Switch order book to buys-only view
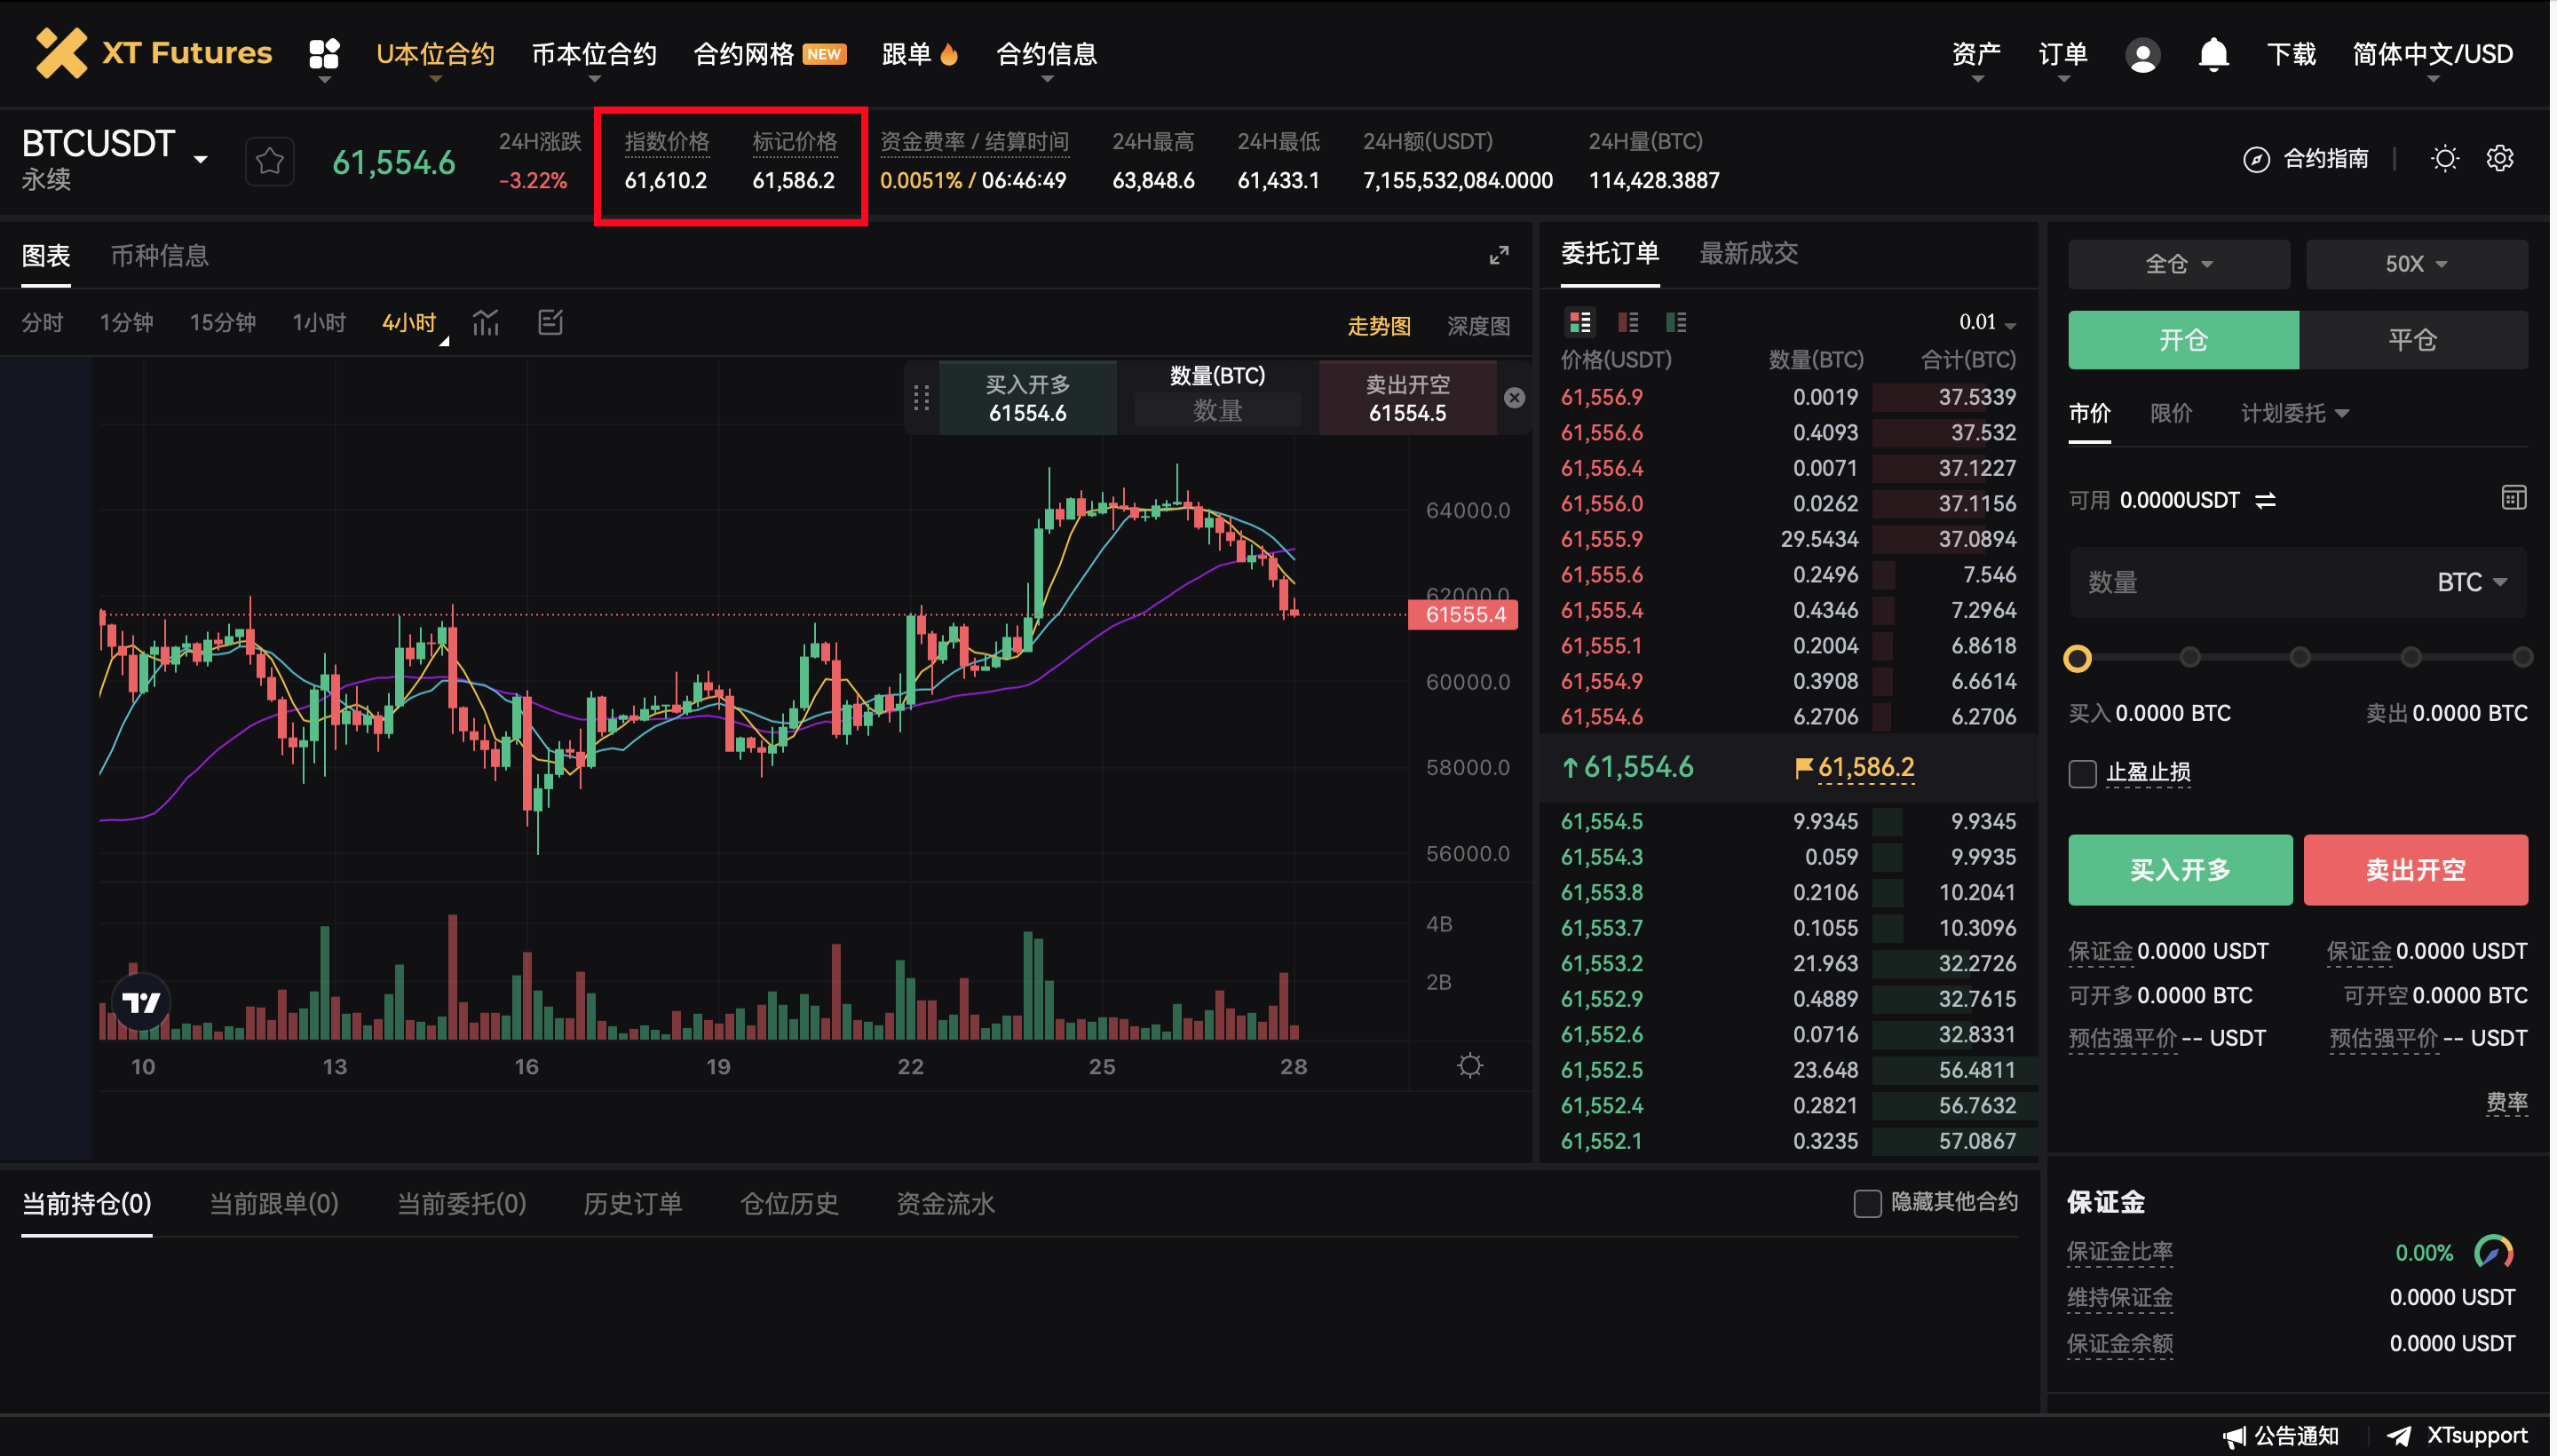Image resolution: width=2557 pixels, height=1456 pixels. (x=1677, y=322)
